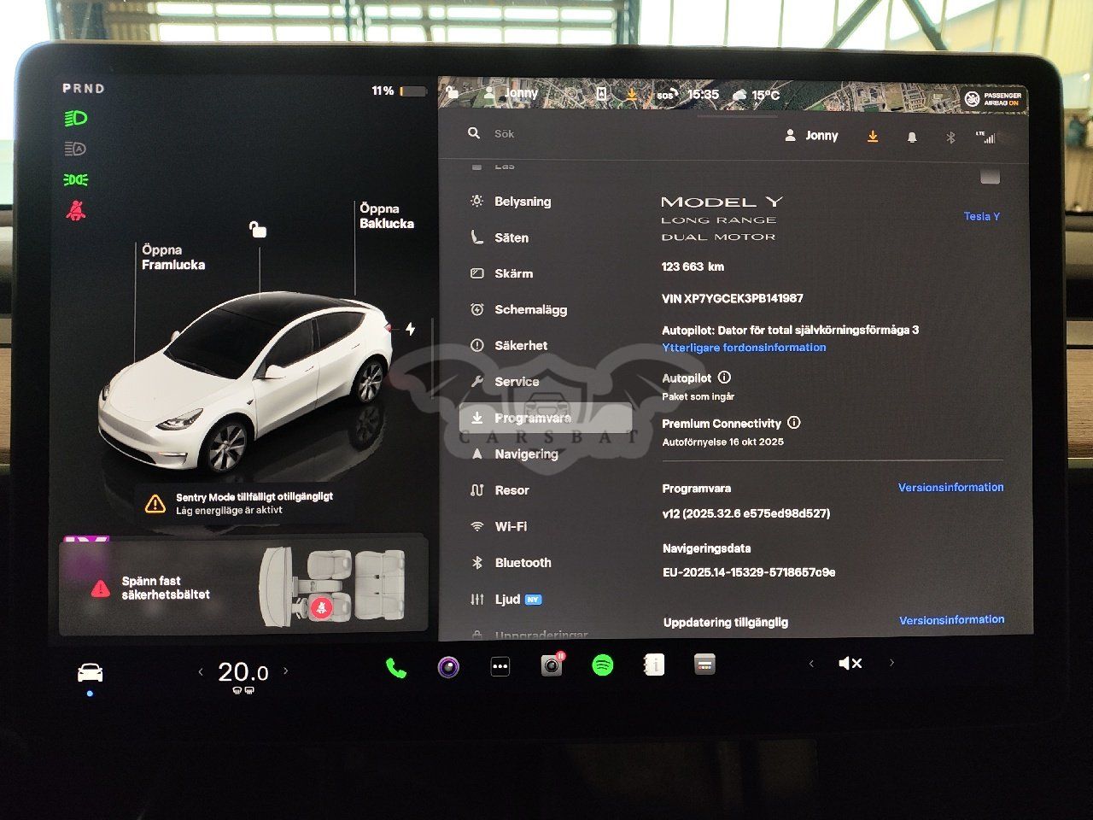Open Versionsinformation next to Programvara
Image resolution: width=1093 pixels, height=820 pixels.
coord(951,488)
